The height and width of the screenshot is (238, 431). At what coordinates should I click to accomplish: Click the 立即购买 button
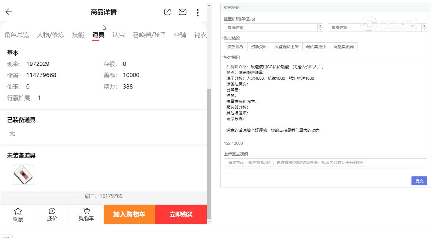click(181, 214)
